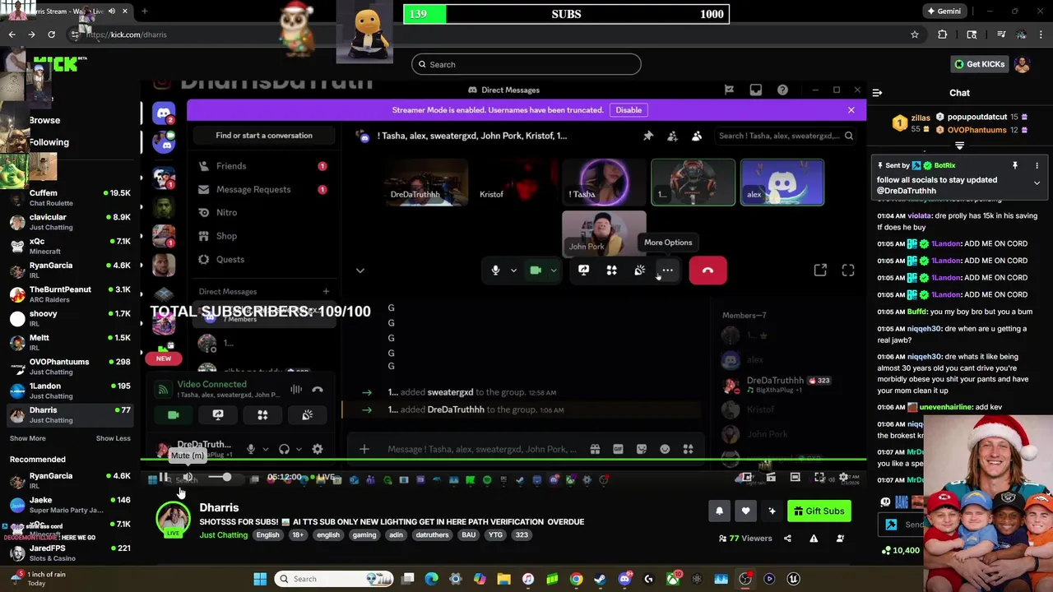The height and width of the screenshot is (592, 1053).
Task: Open microphone device dropdown arrow
Action: click(513, 271)
